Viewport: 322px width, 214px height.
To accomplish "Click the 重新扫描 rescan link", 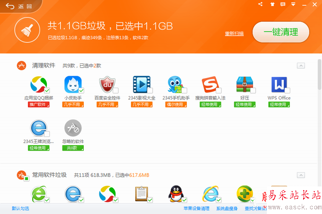I will pos(234,34).
